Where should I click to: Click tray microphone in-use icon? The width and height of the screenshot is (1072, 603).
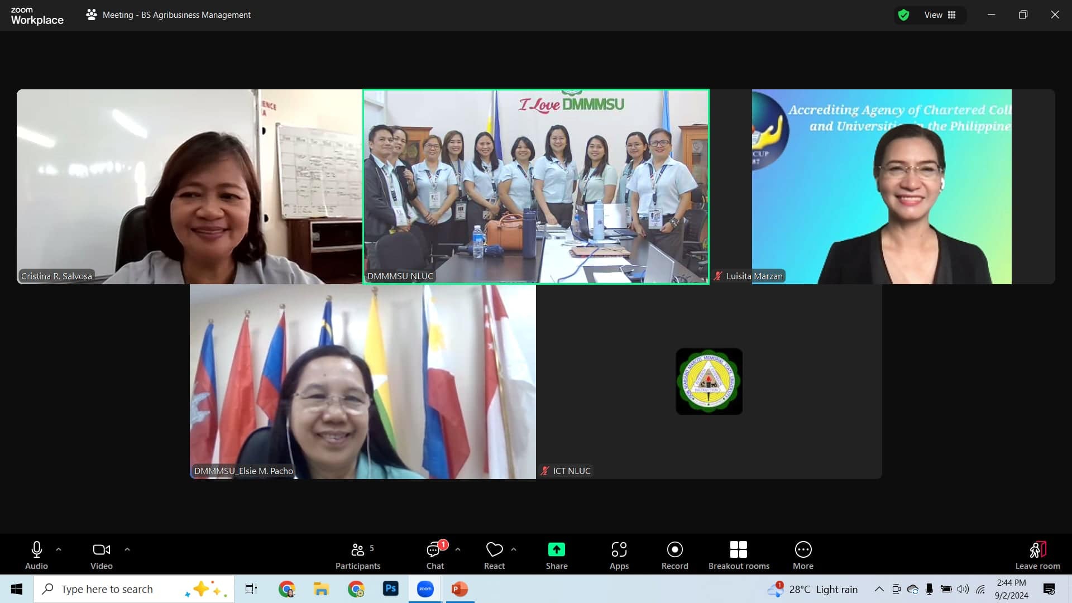coord(929,589)
